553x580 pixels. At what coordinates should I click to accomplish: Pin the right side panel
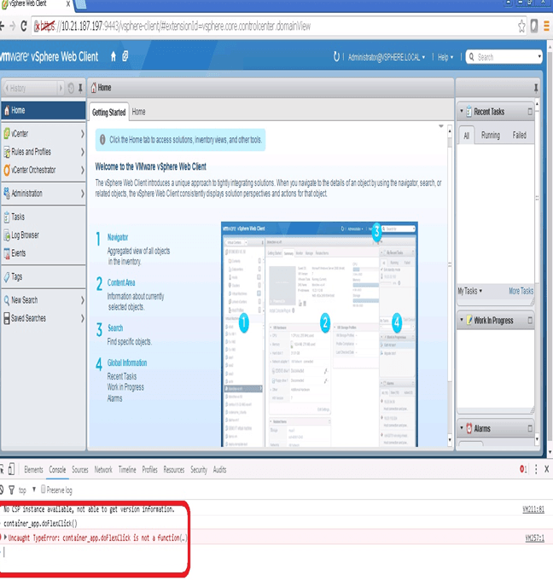point(536,88)
